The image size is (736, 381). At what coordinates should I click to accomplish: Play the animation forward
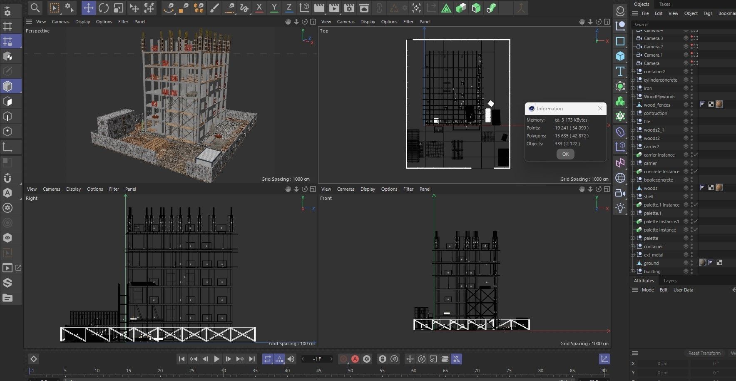click(x=216, y=359)
